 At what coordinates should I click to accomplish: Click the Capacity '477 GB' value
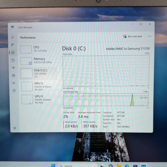pos(121,112)
